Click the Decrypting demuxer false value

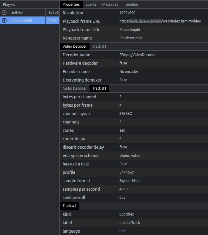tap(123, 80)
